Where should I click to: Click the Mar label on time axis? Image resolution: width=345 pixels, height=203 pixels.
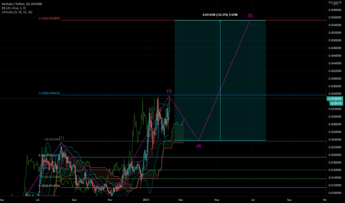click(x=181, y=200)
